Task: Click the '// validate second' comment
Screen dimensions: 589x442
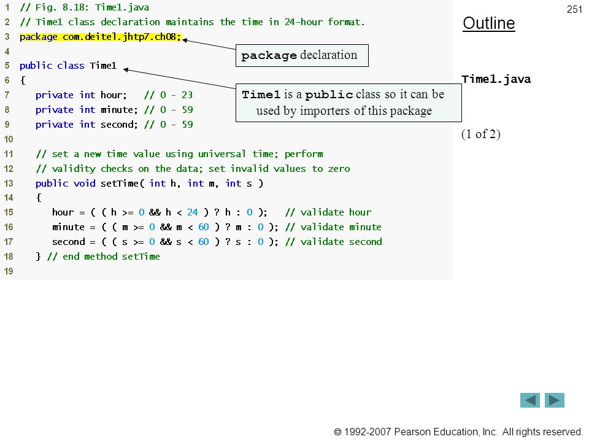Action: (x=334, y=242)
